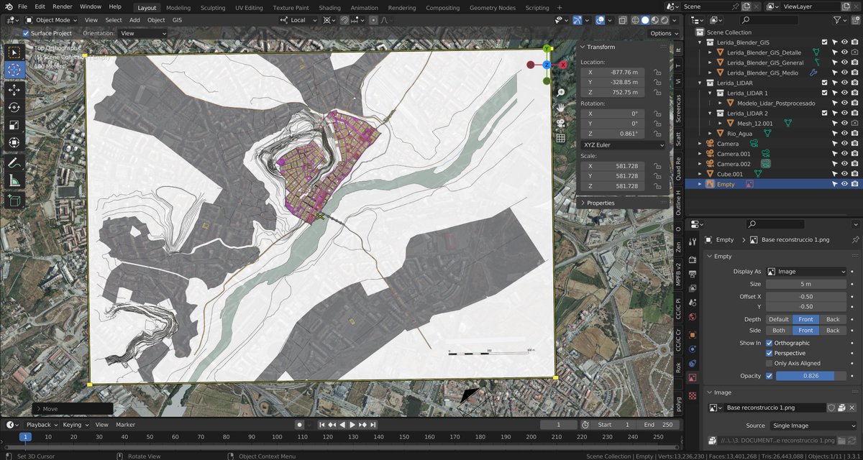Open the Options dropdown in viewport

point(664,33)
